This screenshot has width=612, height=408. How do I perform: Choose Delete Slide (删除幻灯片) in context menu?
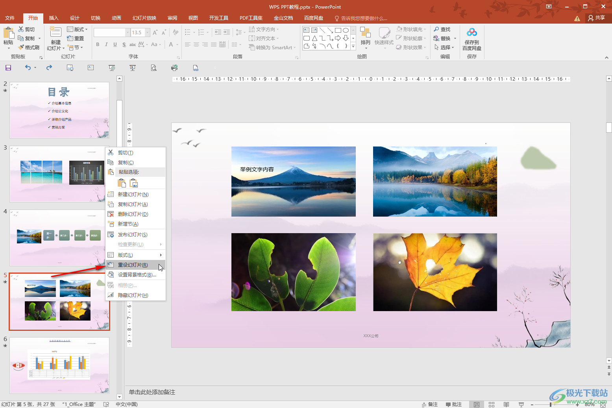(135, 214)
